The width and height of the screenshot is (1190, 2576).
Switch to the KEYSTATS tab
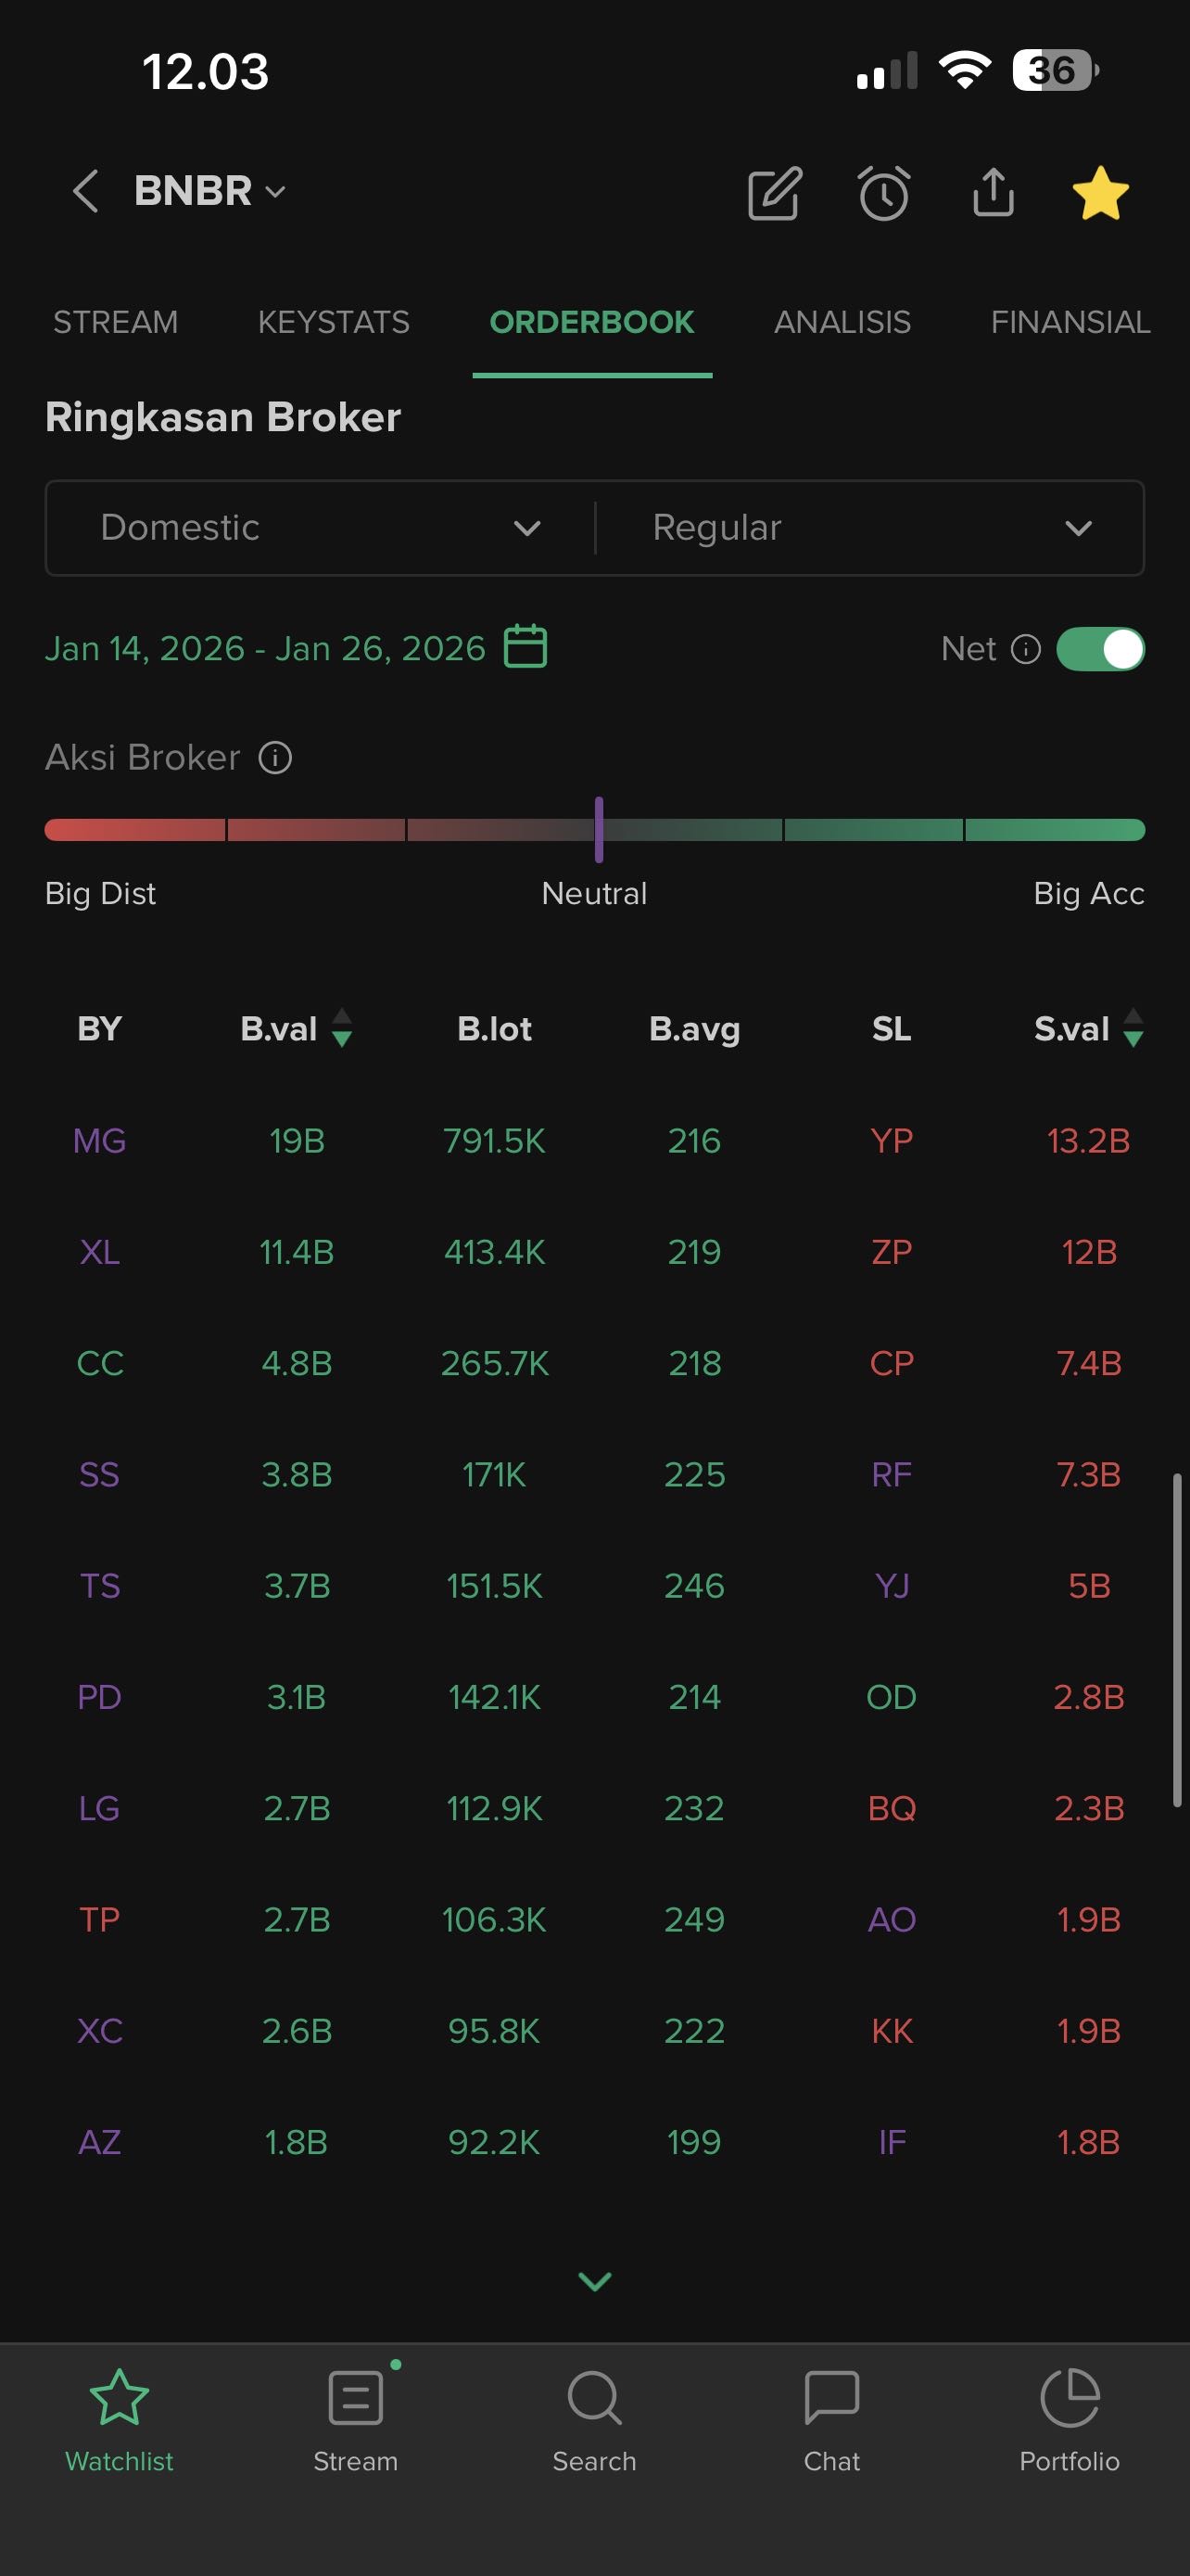[x=334, y=322]
